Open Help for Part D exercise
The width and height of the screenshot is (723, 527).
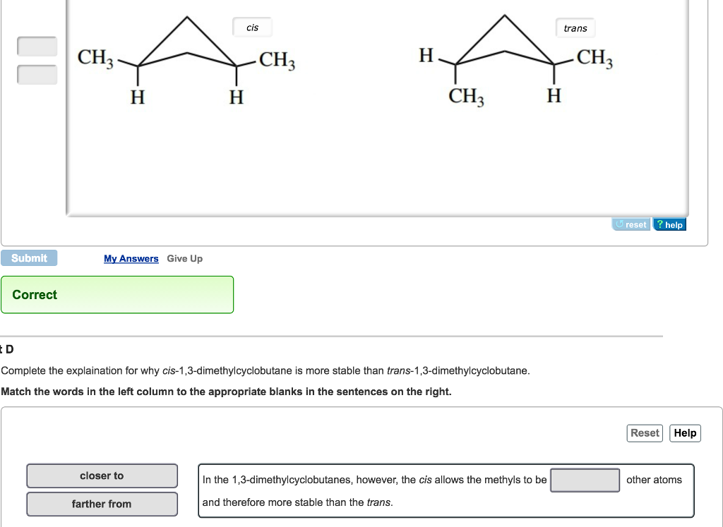click(685, 433)
